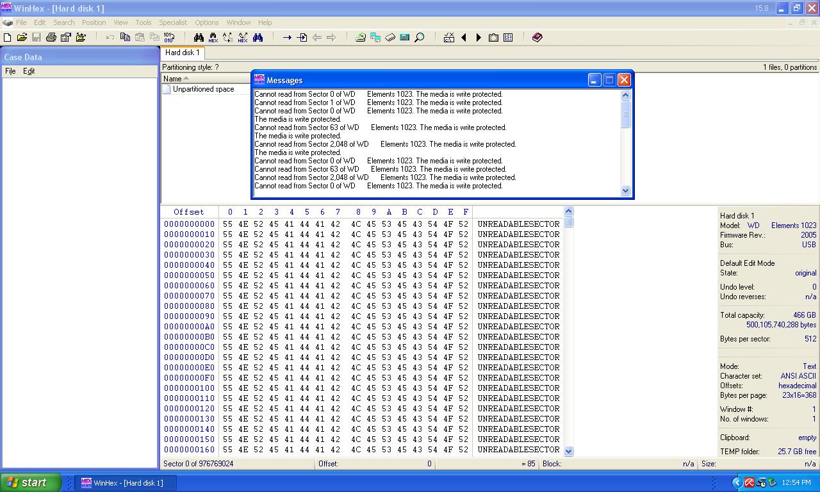
Task: Open the Disk Editor with the networked drives icon
Action: tap(375, 38)
